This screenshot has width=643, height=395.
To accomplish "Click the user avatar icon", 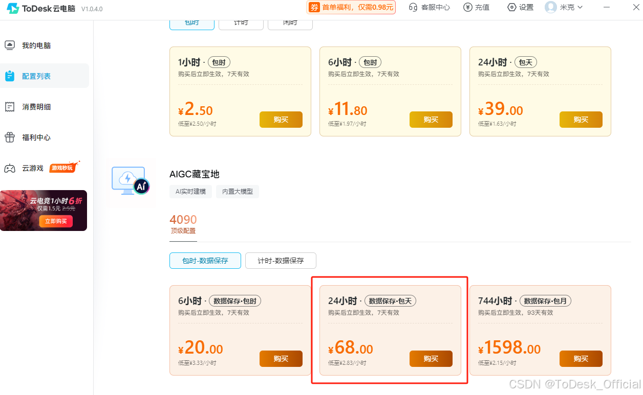I will pos(551,7).
